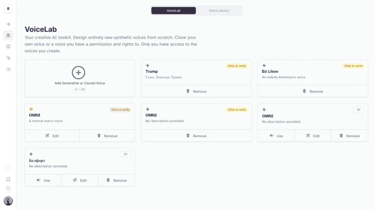Screen dimensions: 375x209
Task: Use the Белфорт voice
Action: coord(43,180)
